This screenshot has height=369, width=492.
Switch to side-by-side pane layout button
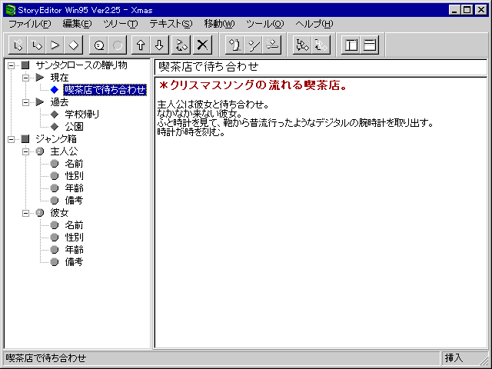point(351,45)
